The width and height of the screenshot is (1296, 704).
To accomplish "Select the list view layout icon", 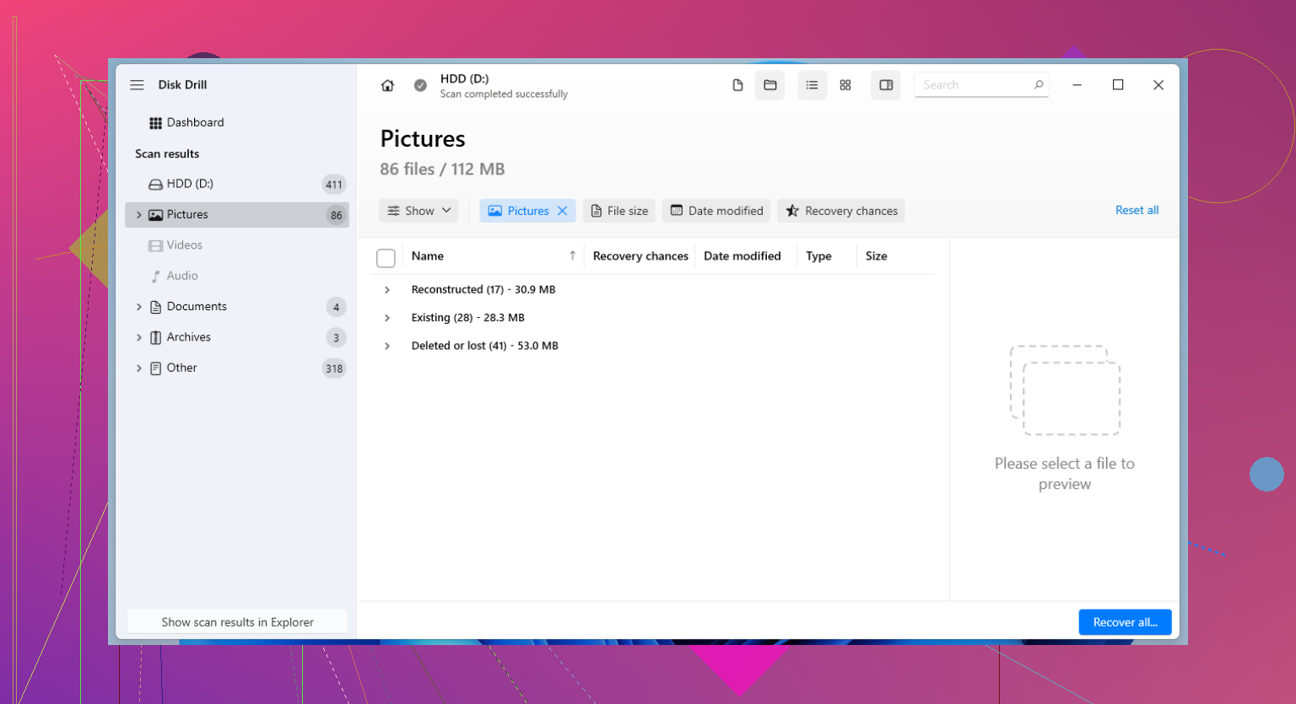I will (x=812, y=85).
